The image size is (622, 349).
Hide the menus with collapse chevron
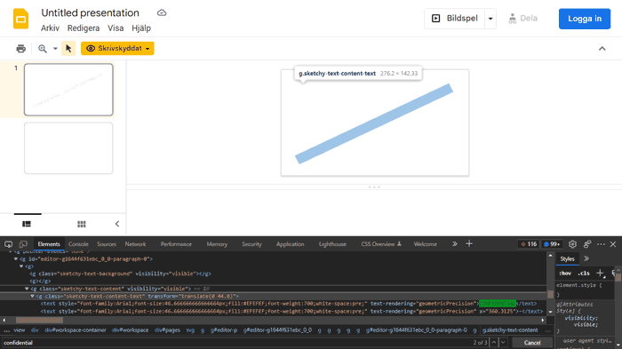pyautogui.click(x=602, y=48)
